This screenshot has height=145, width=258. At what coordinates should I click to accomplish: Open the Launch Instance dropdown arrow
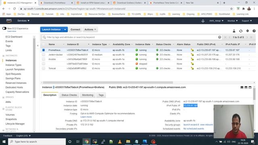pos(65,29)
